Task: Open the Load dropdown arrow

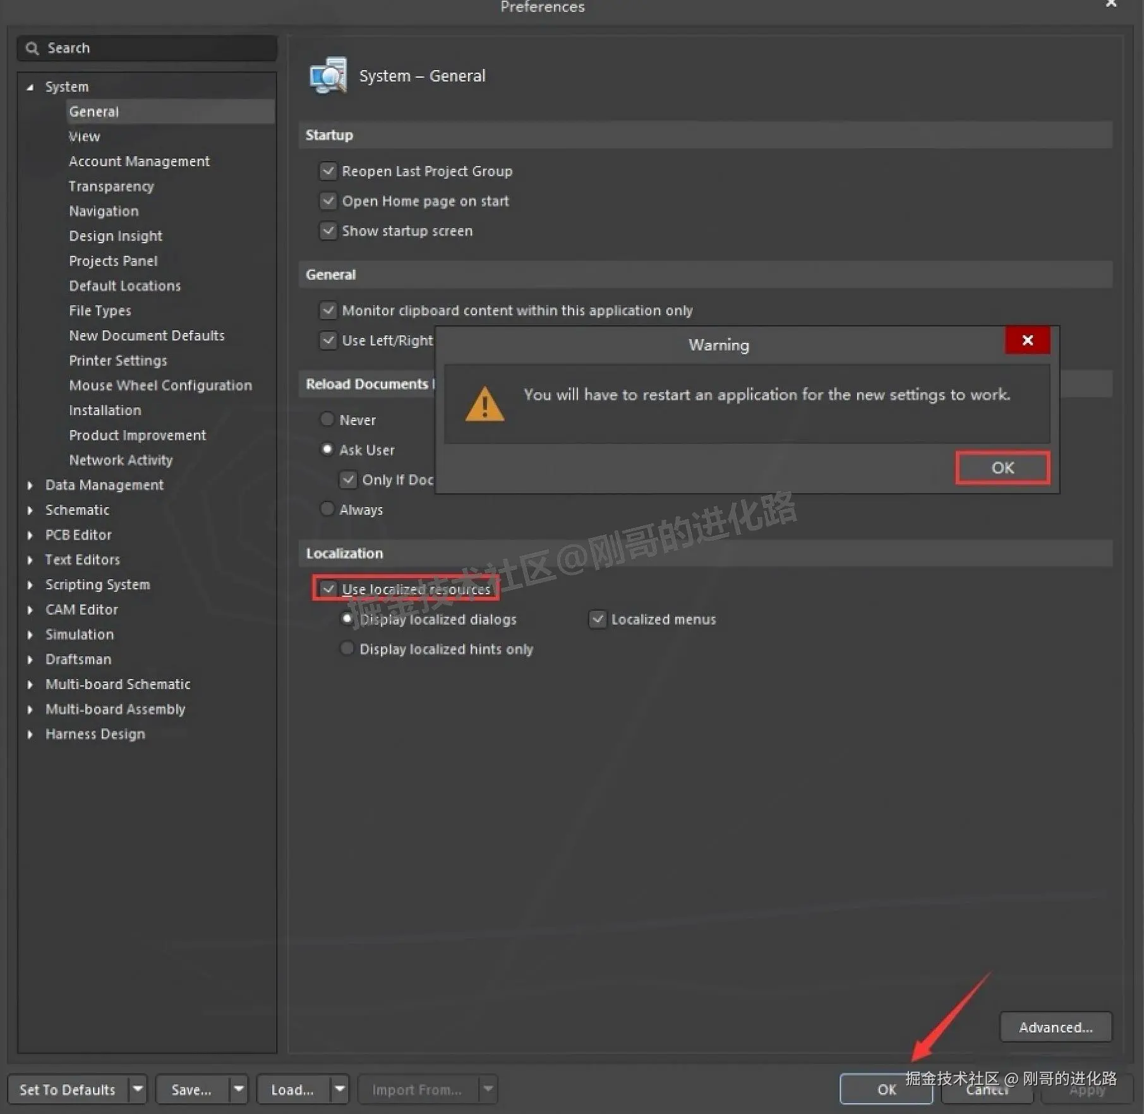Action: (x=340, y=1089)
